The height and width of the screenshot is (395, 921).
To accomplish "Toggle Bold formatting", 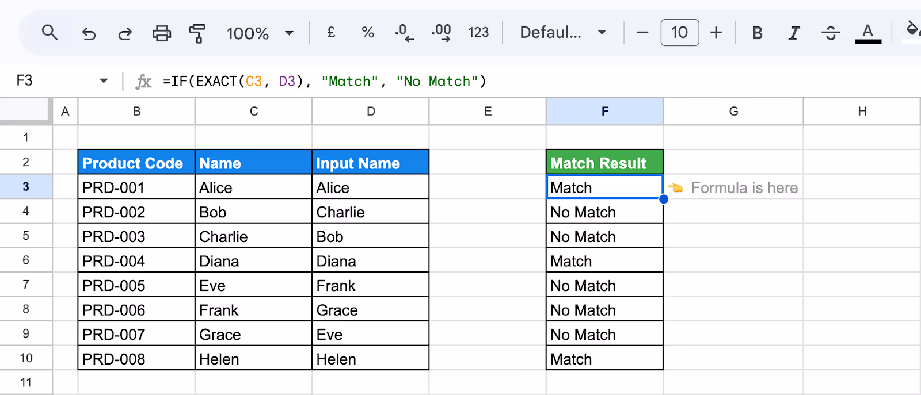I will [758, 33].
